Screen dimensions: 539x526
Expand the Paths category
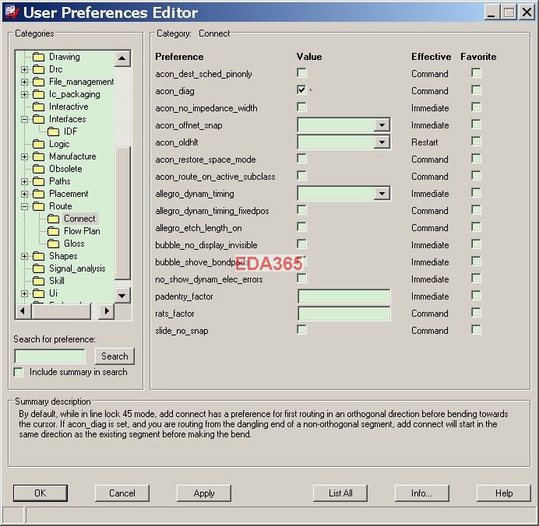24,181
